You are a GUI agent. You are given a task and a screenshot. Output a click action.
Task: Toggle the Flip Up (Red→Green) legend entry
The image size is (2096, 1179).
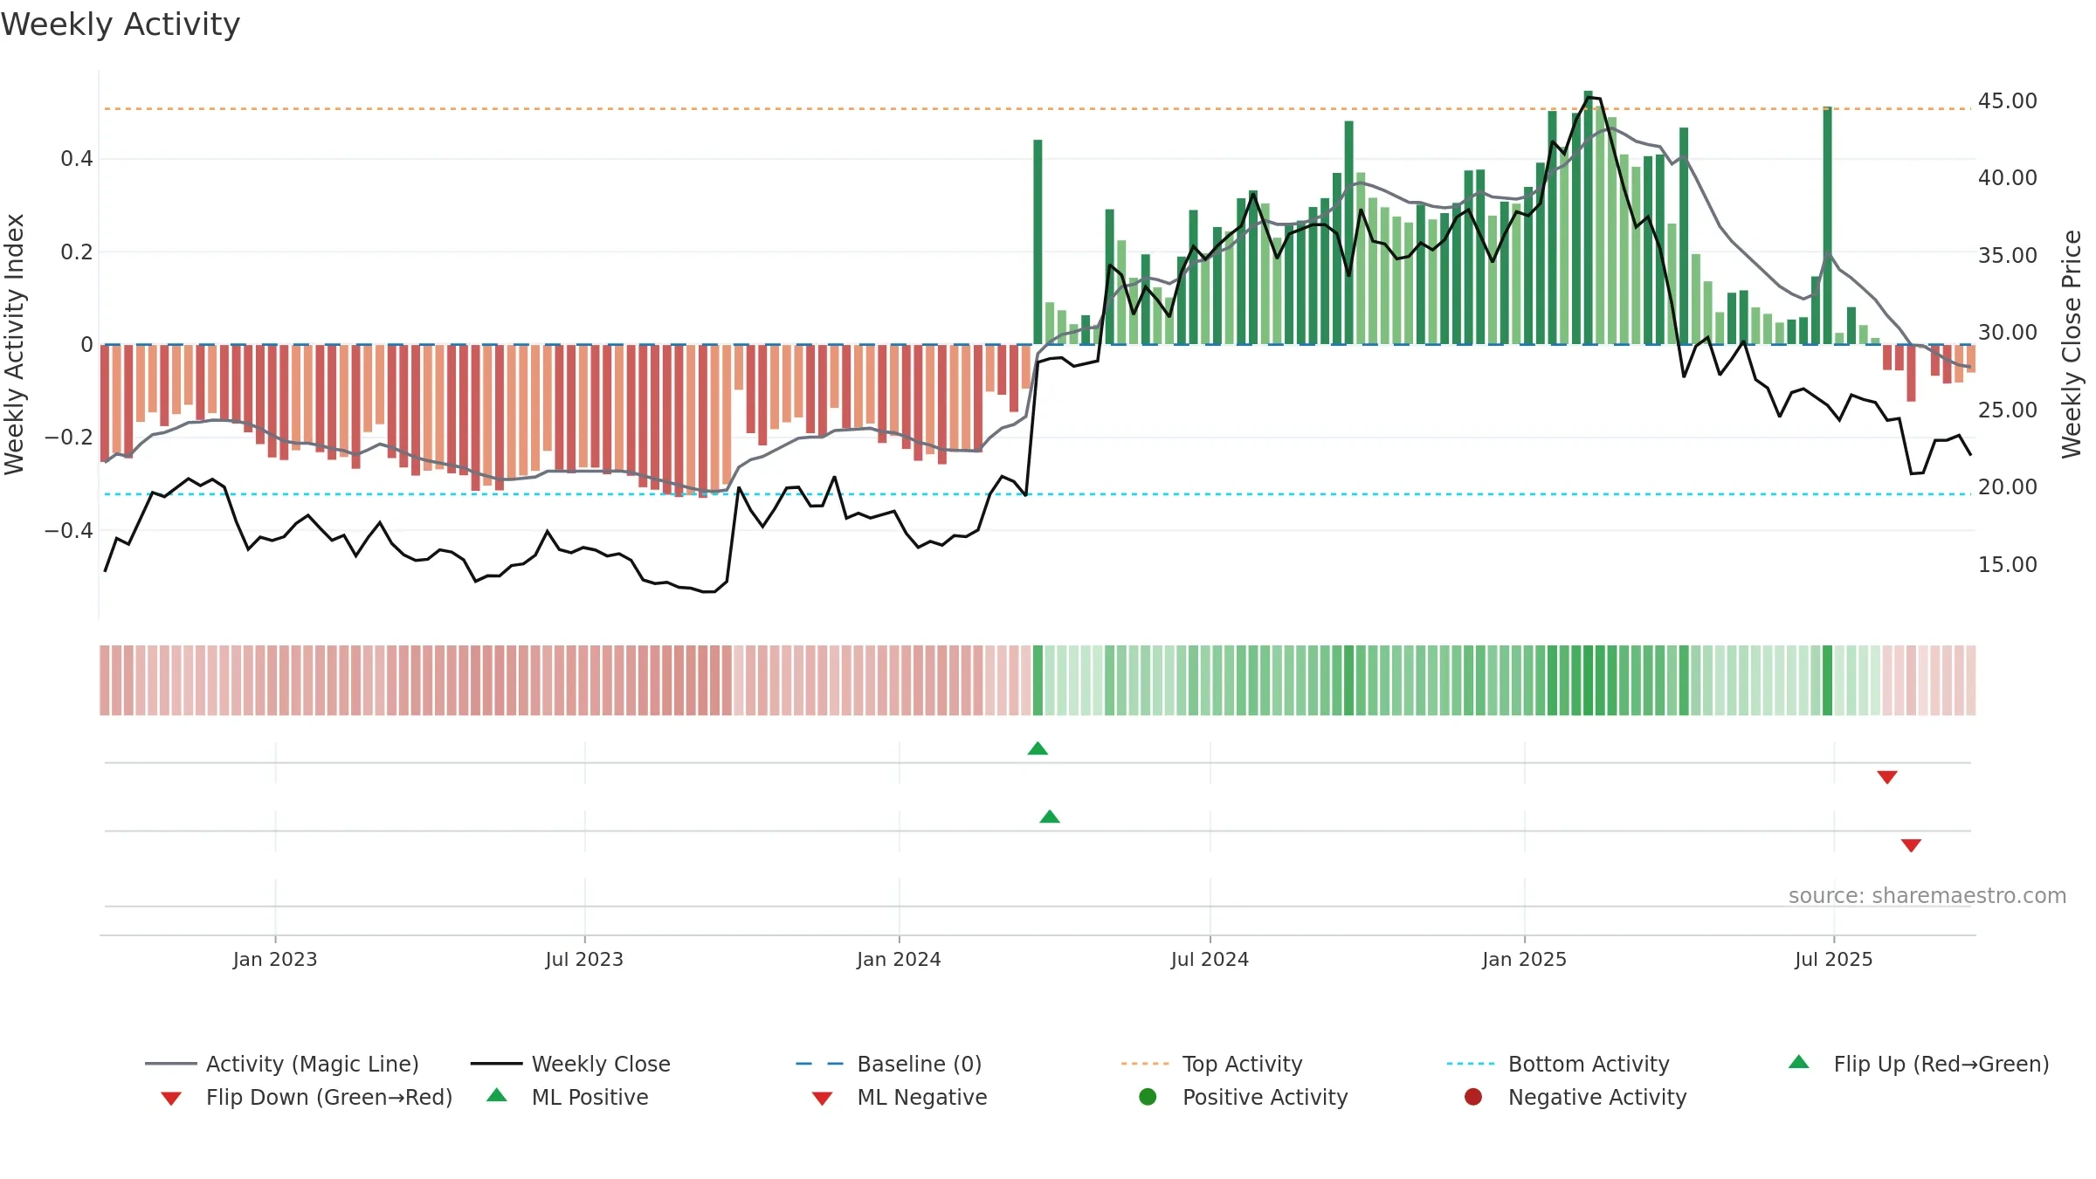click(x=1918, y=1064)
